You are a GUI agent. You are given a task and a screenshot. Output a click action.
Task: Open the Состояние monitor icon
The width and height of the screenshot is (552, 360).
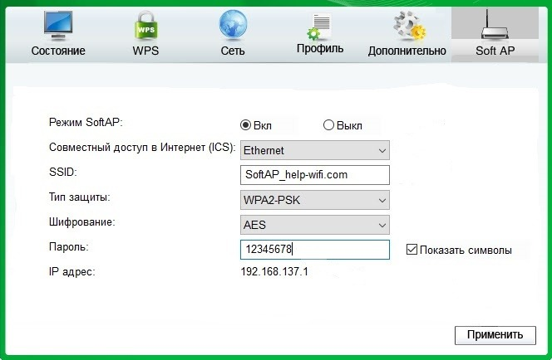tap(58, 26)
